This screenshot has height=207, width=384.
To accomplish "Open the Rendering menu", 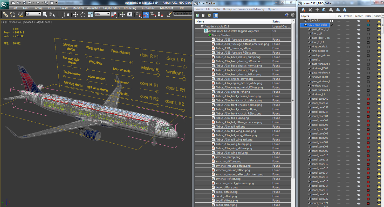I will point(130,8).
